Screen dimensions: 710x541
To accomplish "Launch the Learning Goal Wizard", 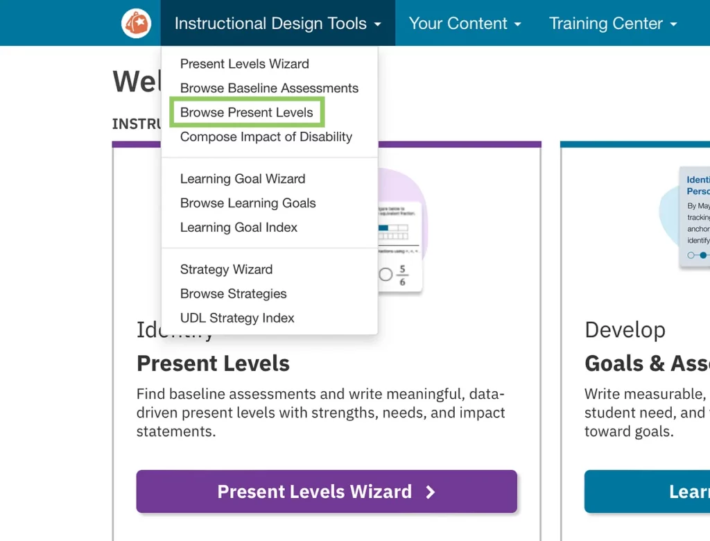I will 242,179.
